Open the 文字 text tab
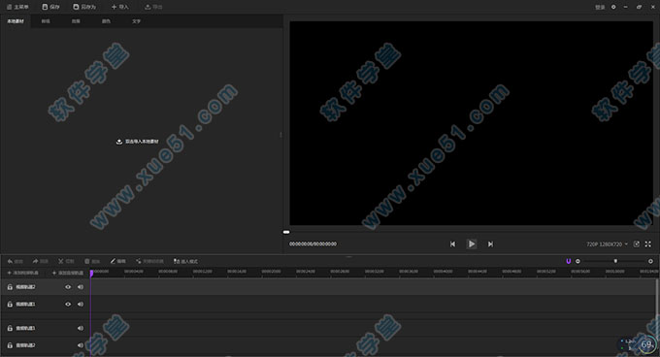This screenshot has width=660, height=357. (x=137, y=21)
